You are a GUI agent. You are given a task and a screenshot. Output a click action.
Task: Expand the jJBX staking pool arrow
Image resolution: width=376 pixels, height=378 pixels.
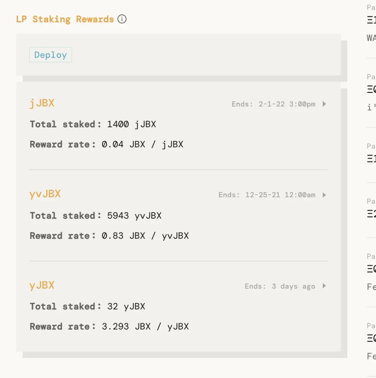click(324, 104)
